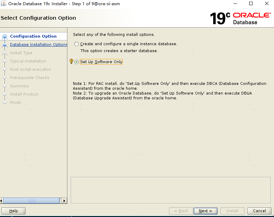Click the Finish step bullet
The width and height of the screenshot is (274, 217).
click(x=5, y=102)
